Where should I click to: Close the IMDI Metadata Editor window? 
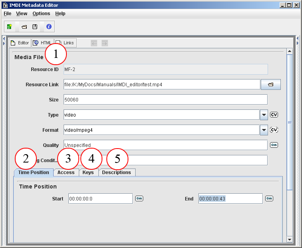pyautogui.click(x=296, y=5)
